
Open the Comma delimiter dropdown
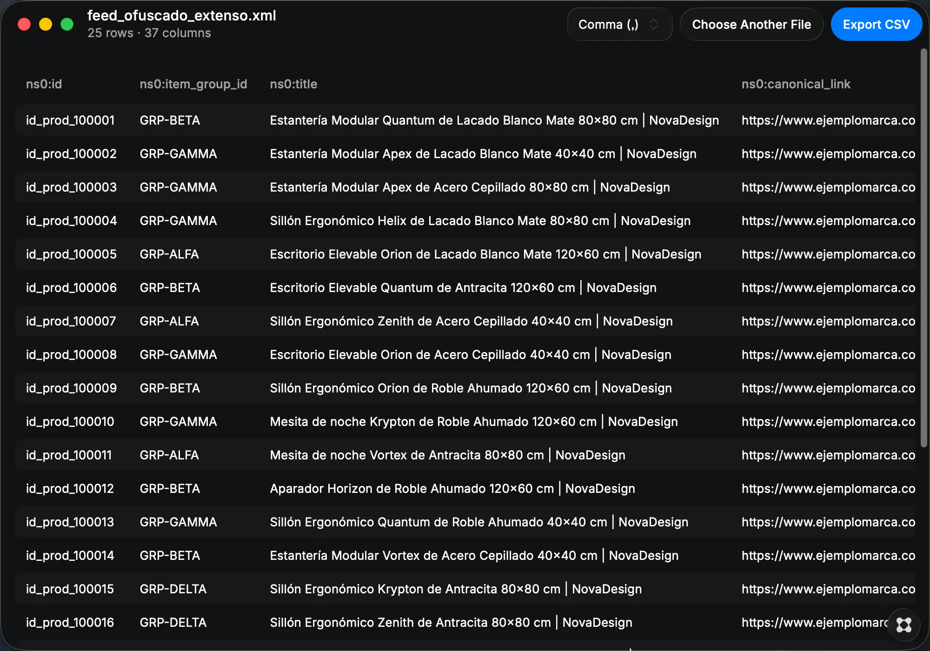[x=619, y=24]
